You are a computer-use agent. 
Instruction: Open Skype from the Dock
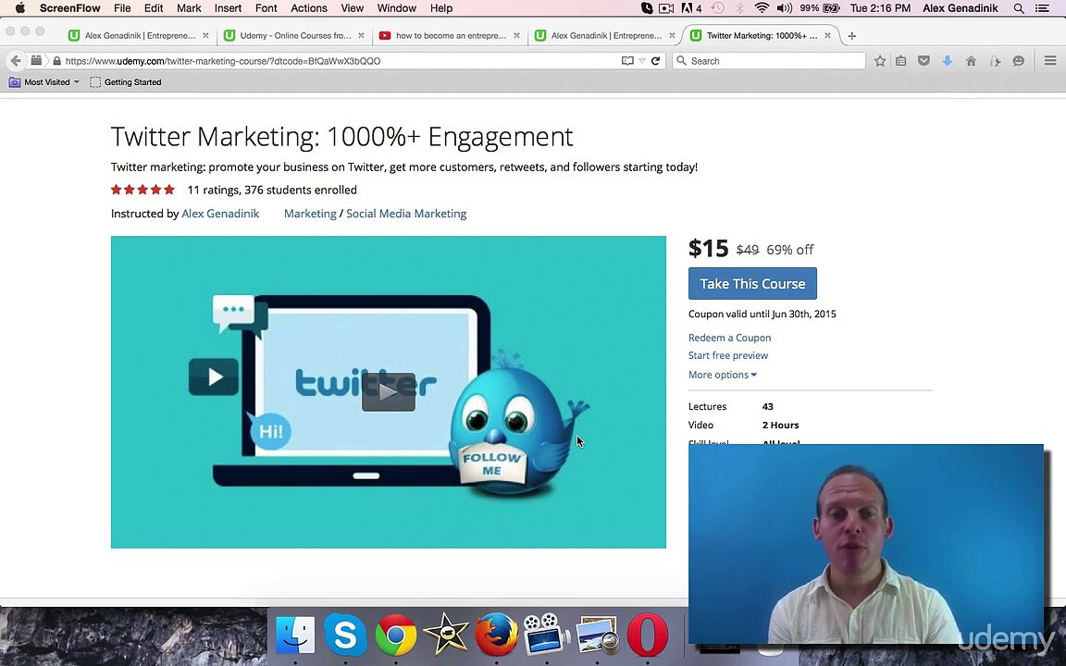coord(345,635)
